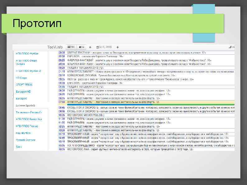The height and width of the screenshot is (185, 247).
Task: Select the Боец channel
Action: [19, 147]
